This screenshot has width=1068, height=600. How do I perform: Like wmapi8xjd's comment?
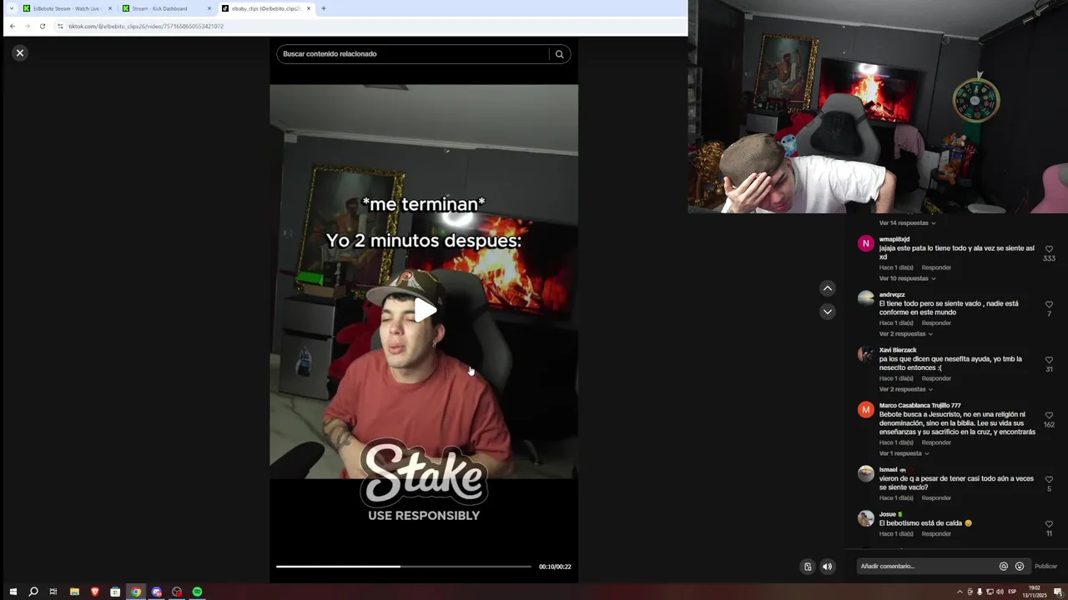pyautogui.click(x=1049, y=249)
